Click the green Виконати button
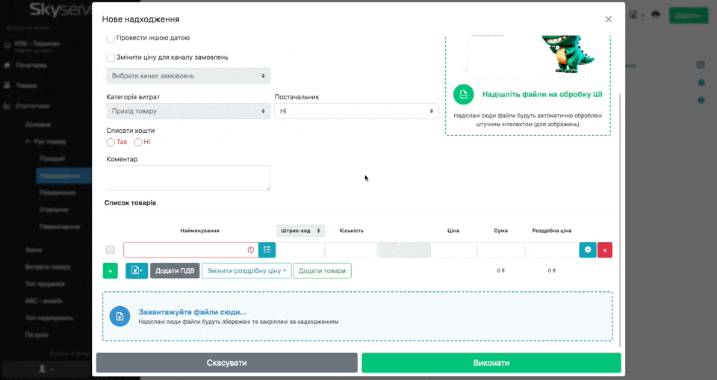Screen dimensions: 717x380 [491, 363]
